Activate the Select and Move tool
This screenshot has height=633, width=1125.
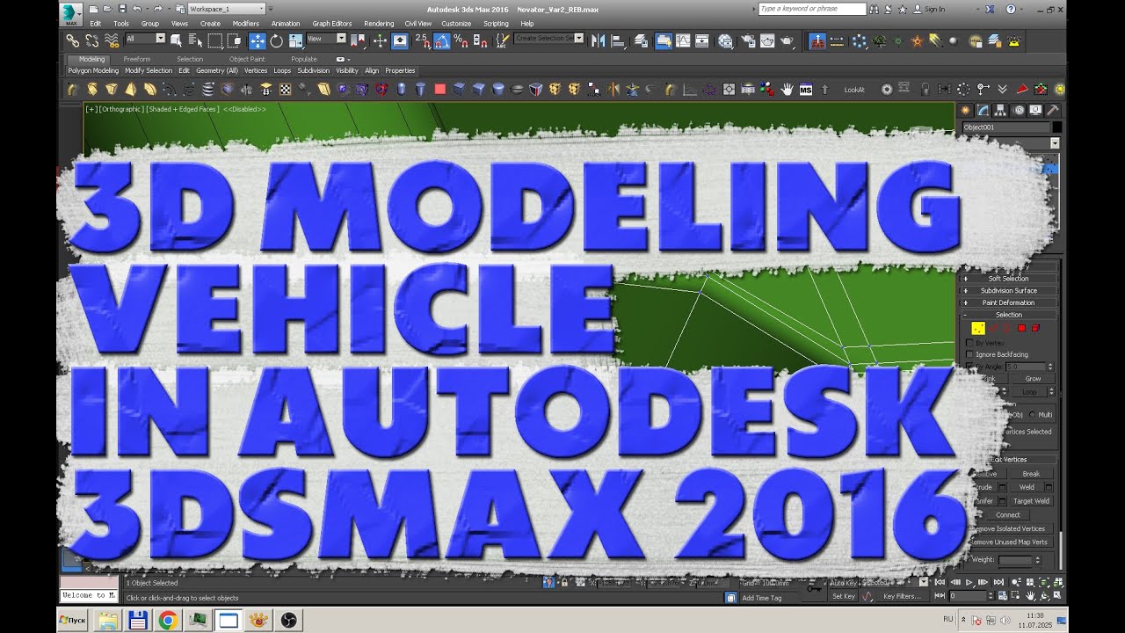(258, 40)
